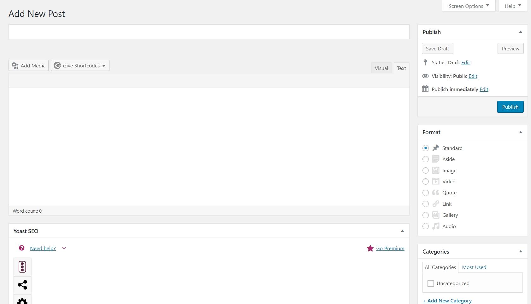Image resolution: width=531 pixels, height=304 pixels.
Task: Click the Audio format music note icon
Action: click(x=436, y=226)
